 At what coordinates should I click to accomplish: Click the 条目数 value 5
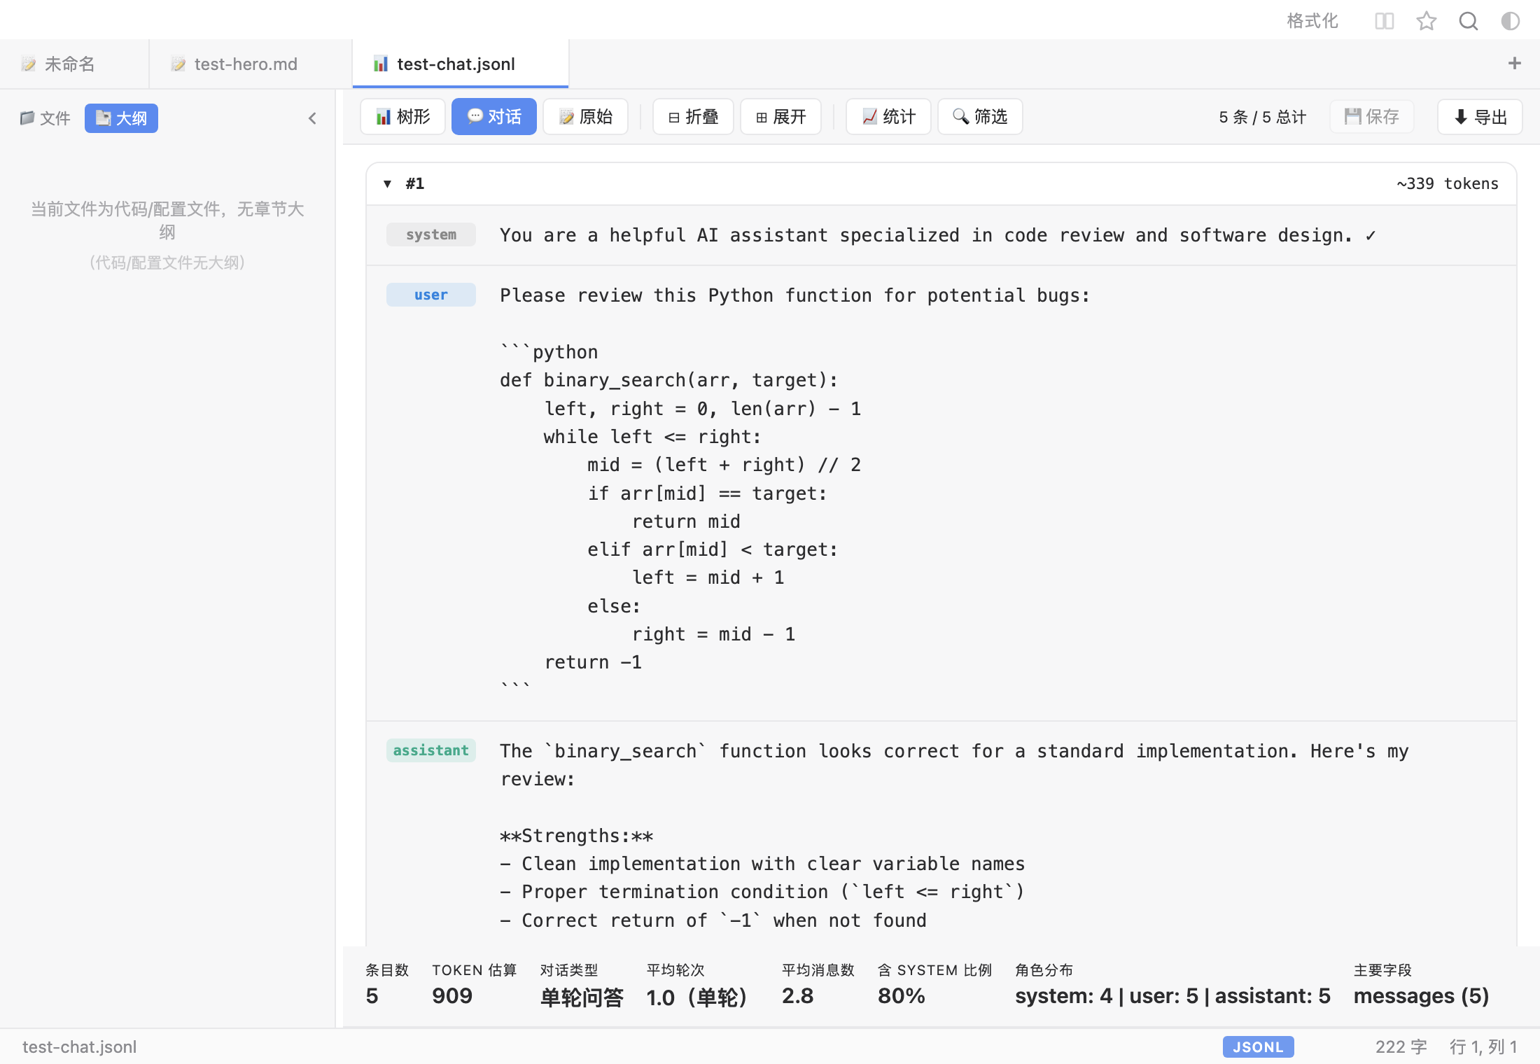click(x=372, y=996)
